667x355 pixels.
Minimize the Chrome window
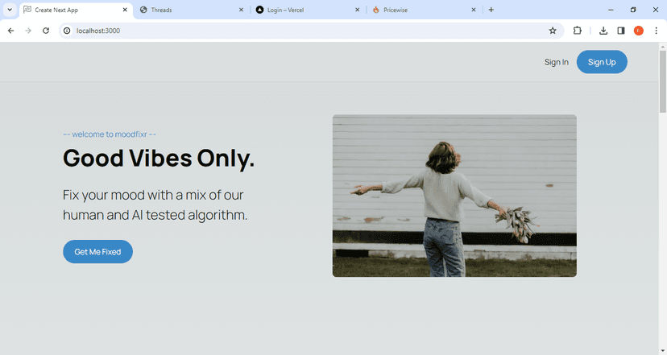(x=611, y=10)
